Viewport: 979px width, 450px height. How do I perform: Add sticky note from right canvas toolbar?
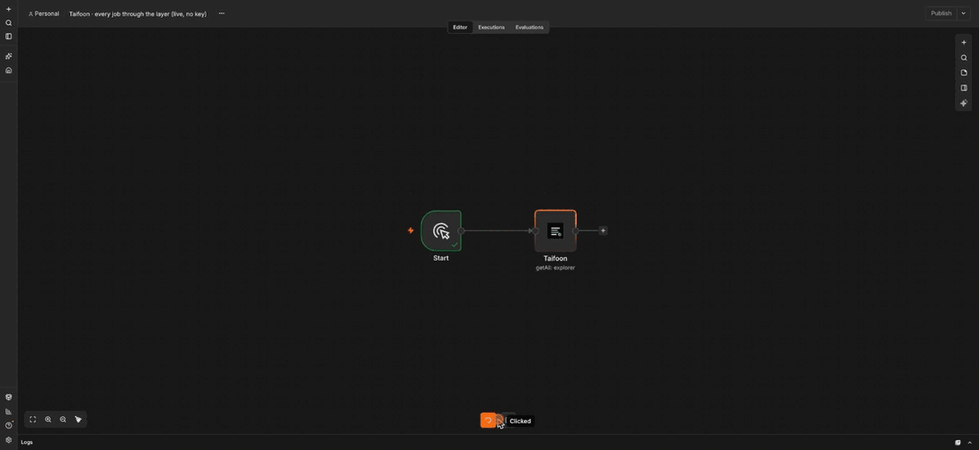(963, 73)
